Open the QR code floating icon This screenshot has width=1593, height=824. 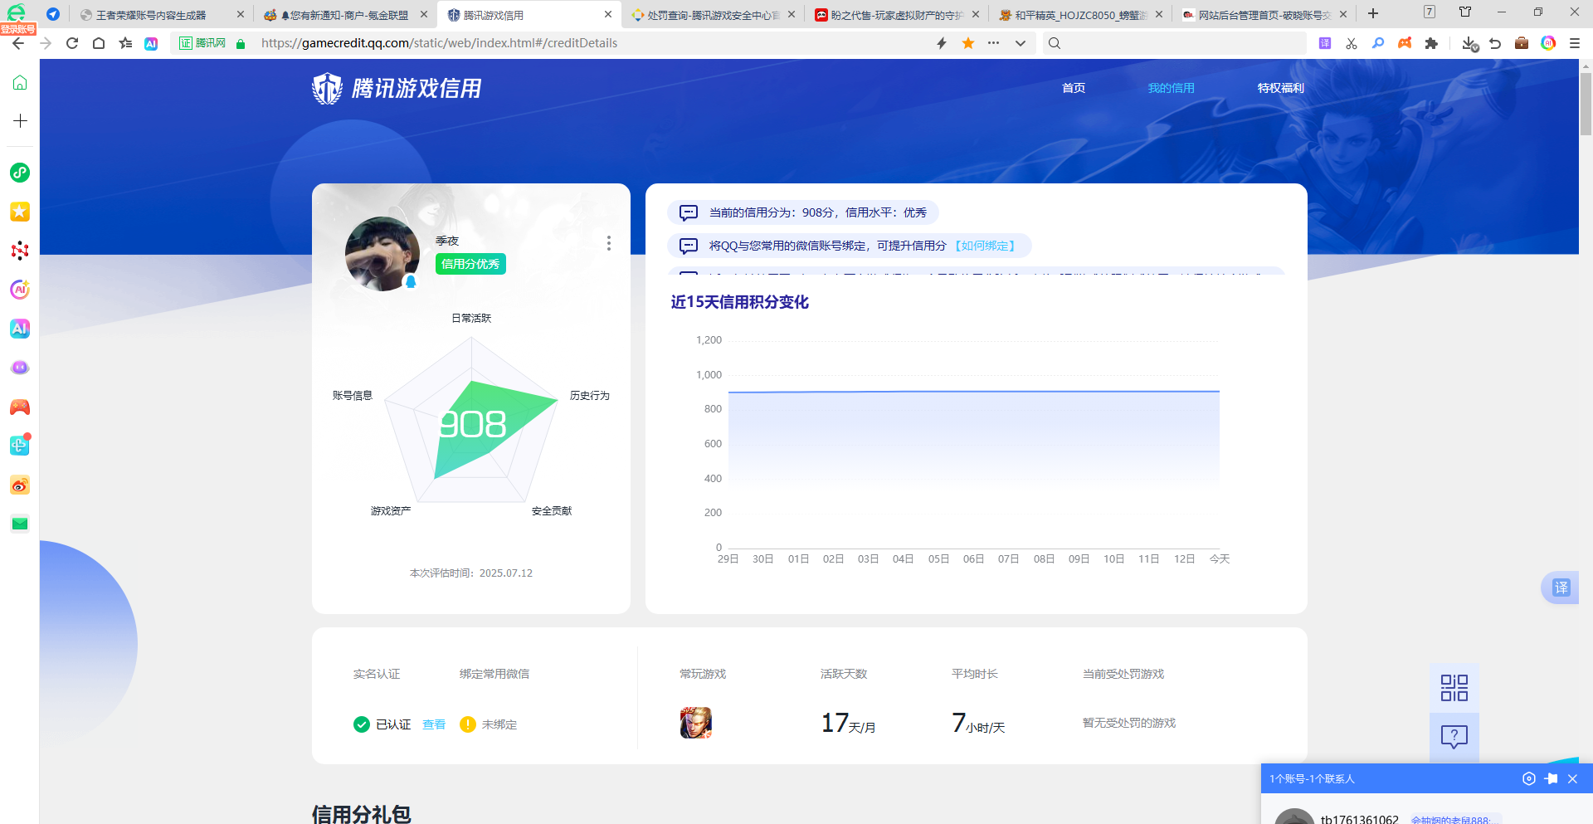(x=1454, y=688)
